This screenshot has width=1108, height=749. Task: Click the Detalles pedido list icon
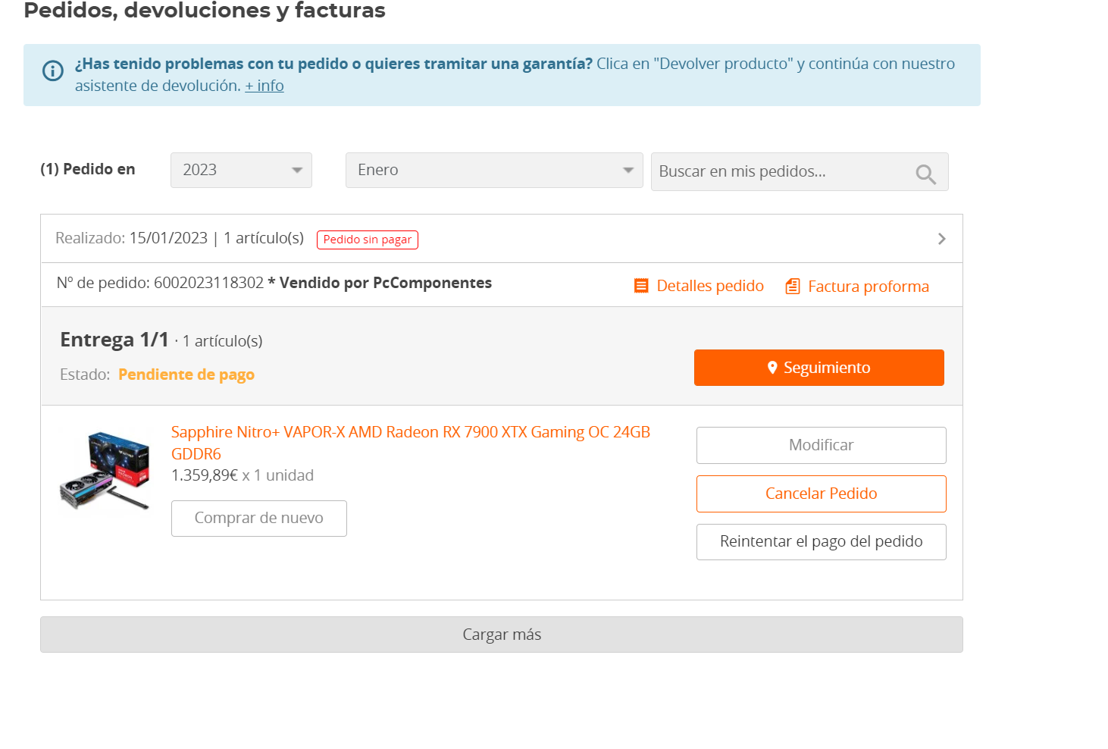(641, 286)
